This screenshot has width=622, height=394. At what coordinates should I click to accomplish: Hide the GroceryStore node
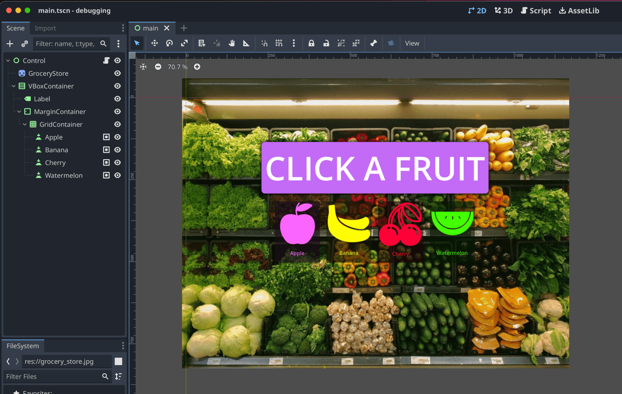coord(117,73)
